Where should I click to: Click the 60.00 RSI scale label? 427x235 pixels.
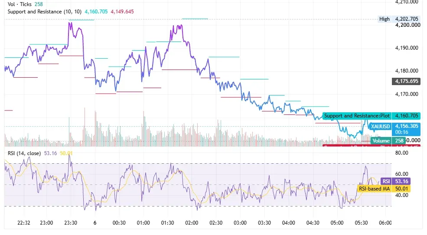402,174
